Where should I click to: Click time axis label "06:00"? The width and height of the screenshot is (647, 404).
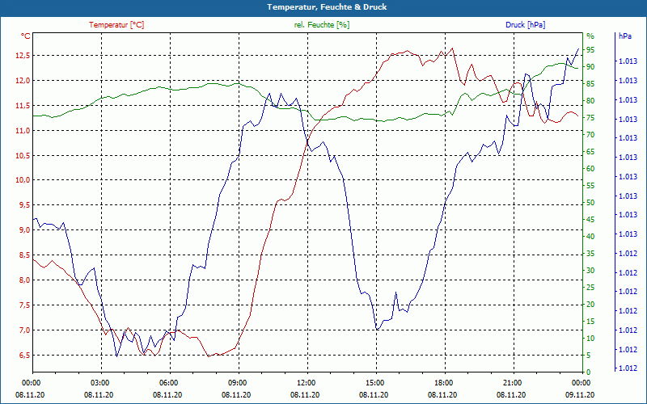[168, 383]
